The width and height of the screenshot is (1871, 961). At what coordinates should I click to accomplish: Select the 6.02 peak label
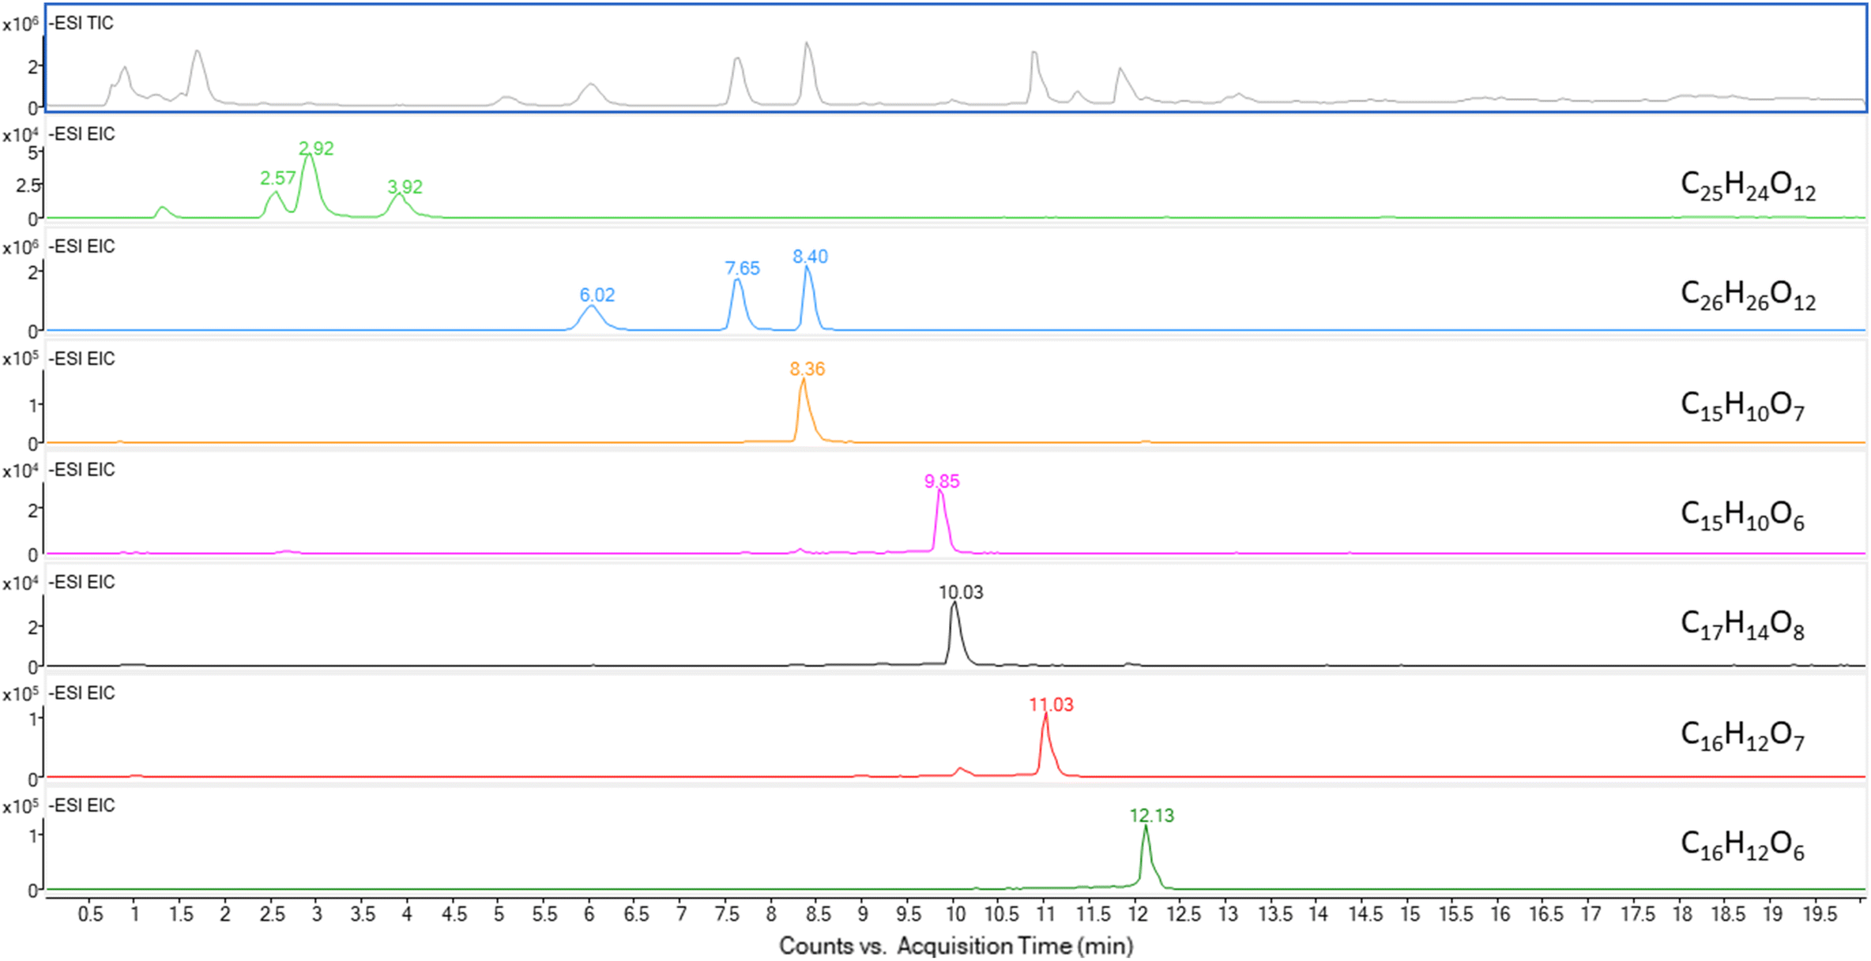click(597, 295)
